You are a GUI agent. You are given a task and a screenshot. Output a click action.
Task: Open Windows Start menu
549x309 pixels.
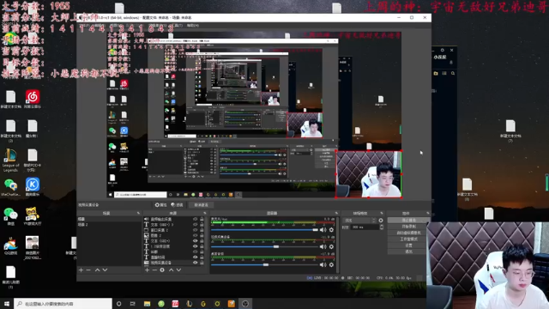7,304
